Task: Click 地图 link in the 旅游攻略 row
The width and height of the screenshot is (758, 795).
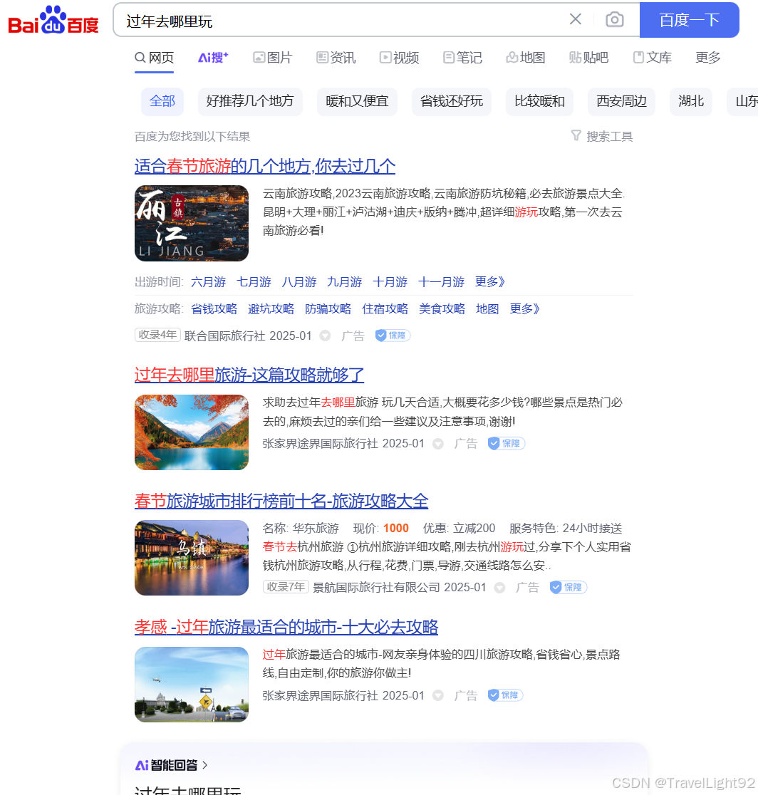Action: pyautogui.click(x=487, y=308)
